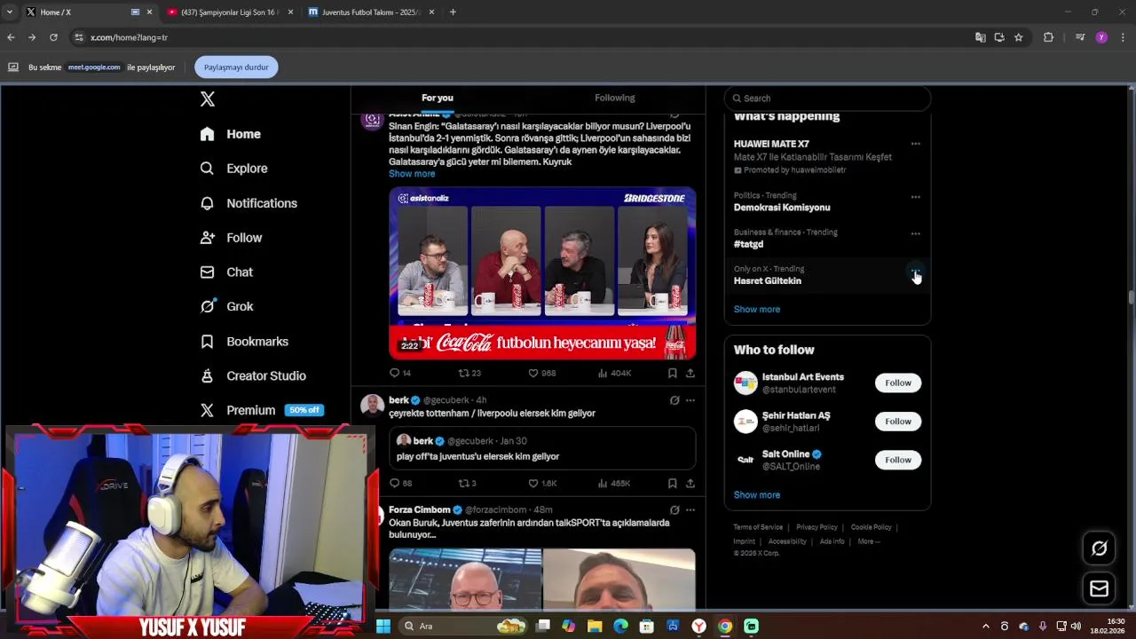Expand asistanaliz post with Show more
Screen dimensions: 1136x639
[x=412, y=174]
